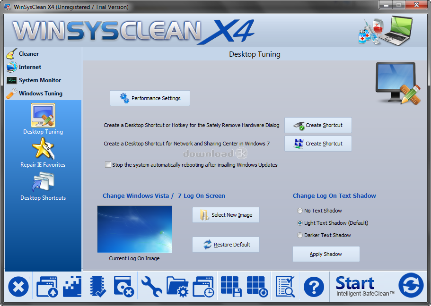This screenshot has width=431, height=306.
Task: Click the pixelated staircase blocks icon in bottom toolbar
Action: (72, 287)
